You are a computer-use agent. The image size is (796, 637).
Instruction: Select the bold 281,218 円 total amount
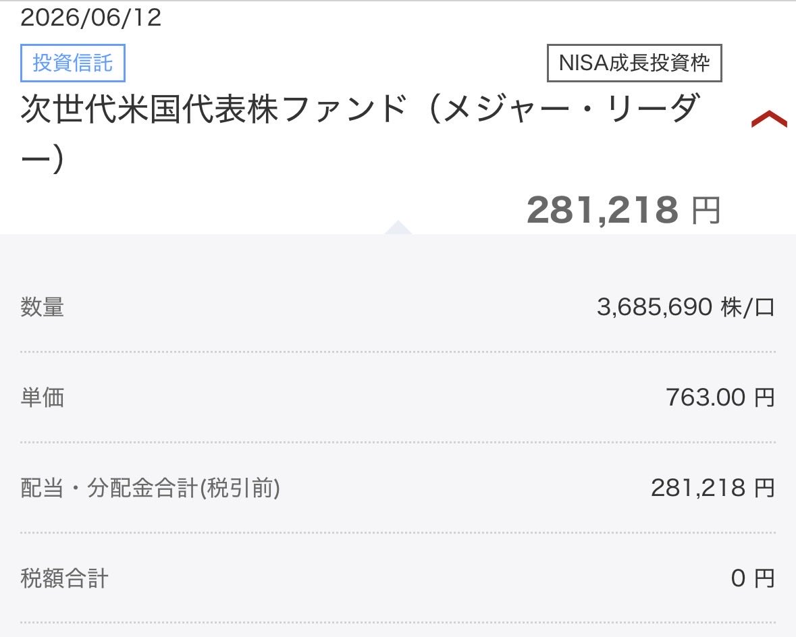pyautogui.click(x=623, y=210)
